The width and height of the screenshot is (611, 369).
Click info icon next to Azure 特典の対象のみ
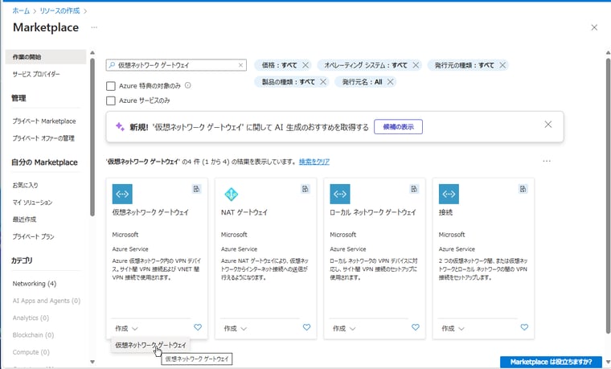click(188, 85)
